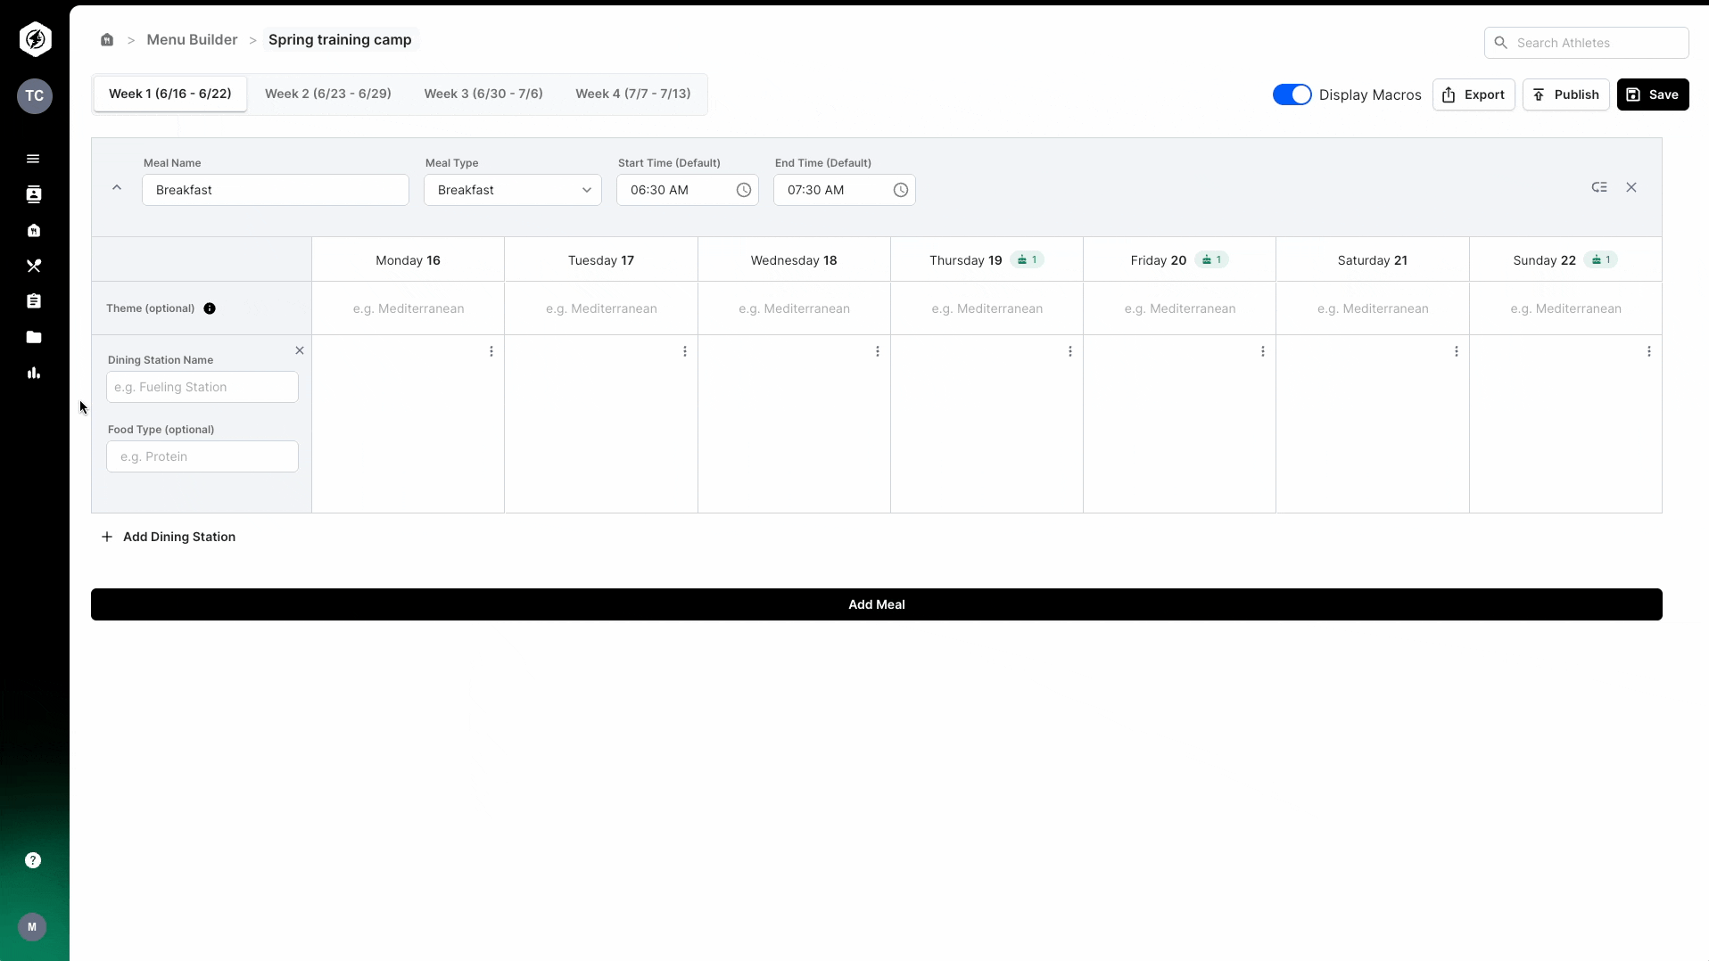1709x961 pixels.
Task: Open the clipboard sidebar icon
Action: pos(33,301)
